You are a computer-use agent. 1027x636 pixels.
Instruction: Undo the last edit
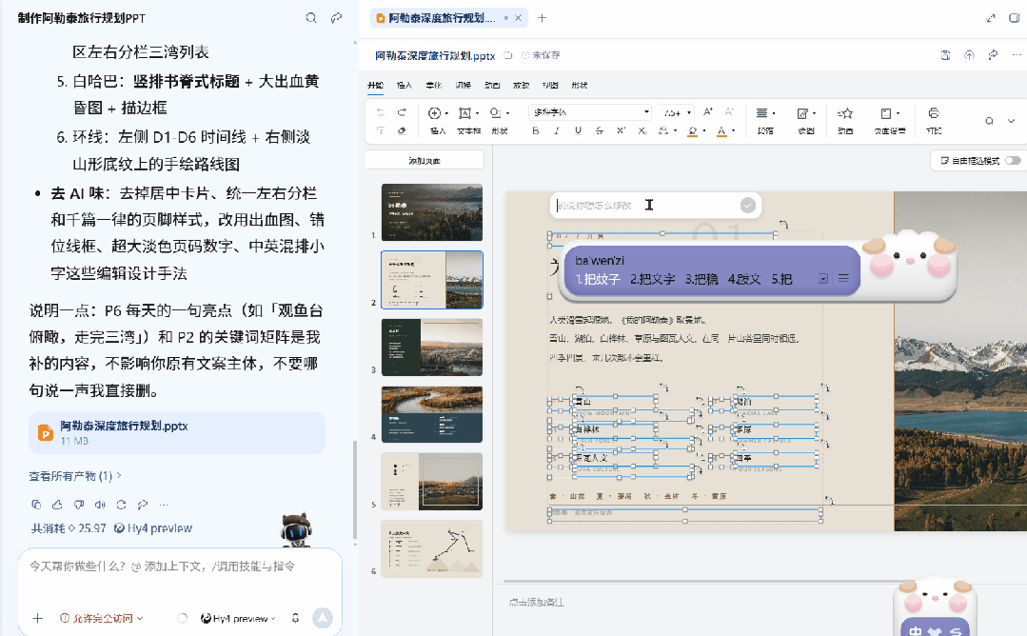pyautogui.click(x=381, y=112)
